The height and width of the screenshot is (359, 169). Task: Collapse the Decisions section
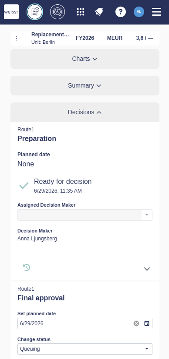(x=85, y=112)
